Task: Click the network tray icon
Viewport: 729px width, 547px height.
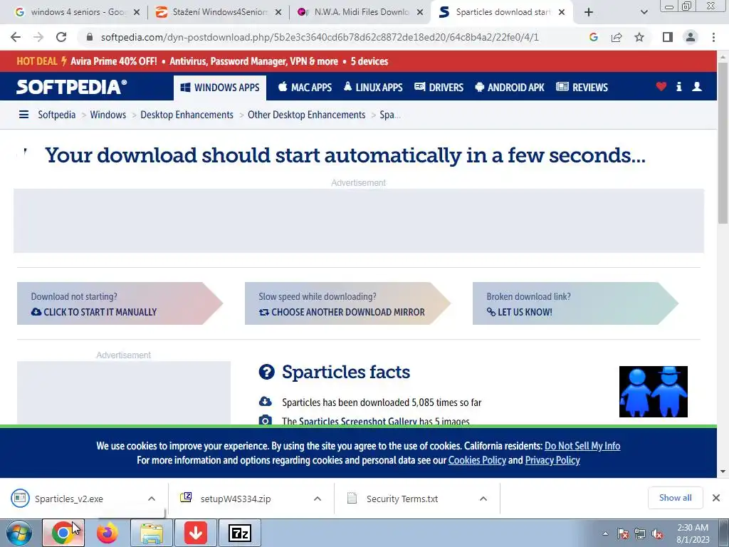Action: pos(640,534)
